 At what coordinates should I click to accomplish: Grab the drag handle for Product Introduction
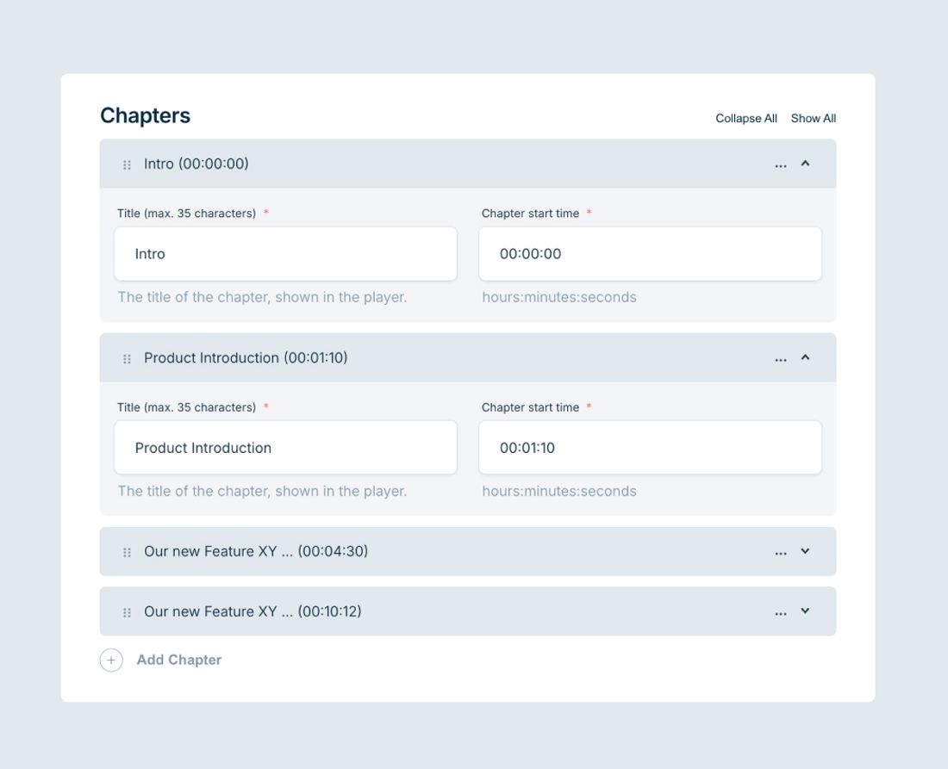pyautogui.click(x=126, y=357)
